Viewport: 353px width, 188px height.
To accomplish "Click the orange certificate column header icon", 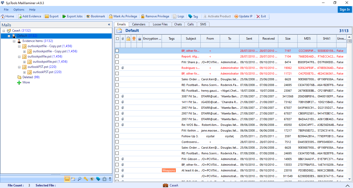I will [x=134, y=39].
